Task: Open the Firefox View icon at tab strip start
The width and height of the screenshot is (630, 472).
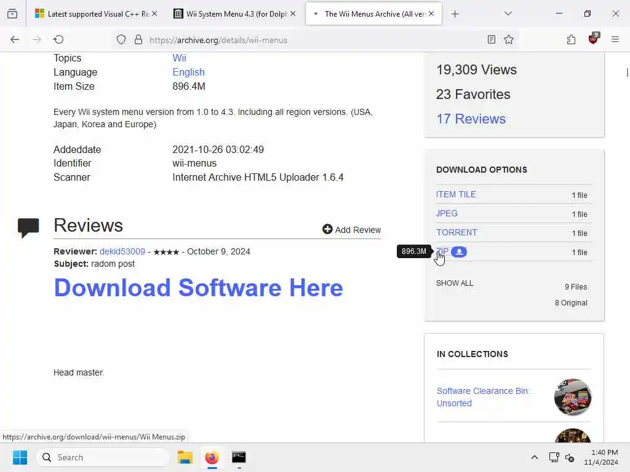Action: point(12,14)
